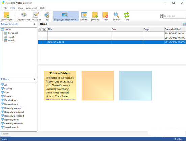The image size is (186, 141).
Task: Sort by the Tags column
Action: coord(154,29)
